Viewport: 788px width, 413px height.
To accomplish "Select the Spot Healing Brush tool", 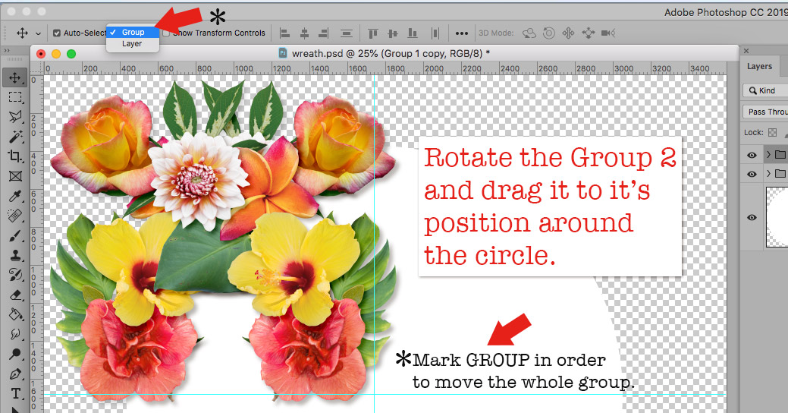I will [15, 216].
